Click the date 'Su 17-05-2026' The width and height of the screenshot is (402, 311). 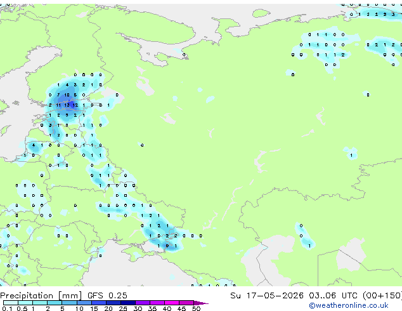pyautogui.click(x=267, y=296)
